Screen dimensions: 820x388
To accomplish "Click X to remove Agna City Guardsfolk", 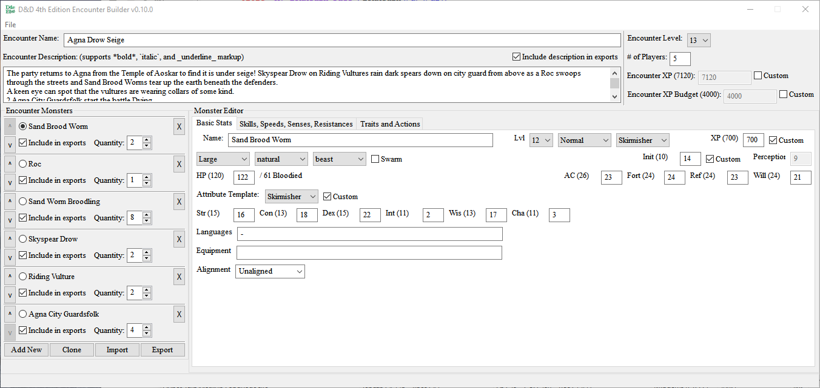I will coord(179,314).
